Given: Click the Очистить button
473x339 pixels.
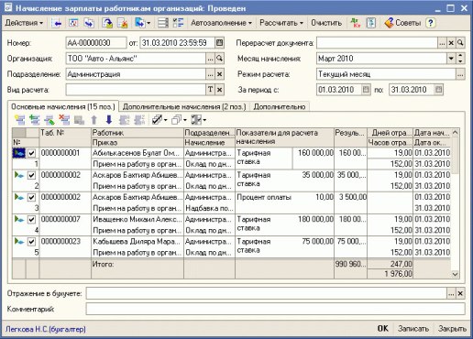Looking at the screenshot, I should 326,23.
